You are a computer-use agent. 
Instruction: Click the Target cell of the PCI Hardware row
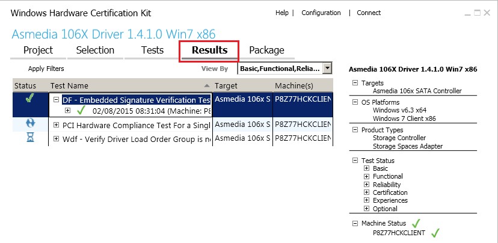tap(242, 125)
